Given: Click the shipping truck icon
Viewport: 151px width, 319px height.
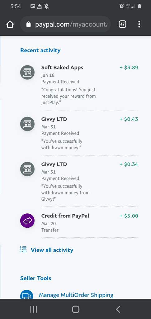Looking at the screenshot, I should tap(27, 295).
